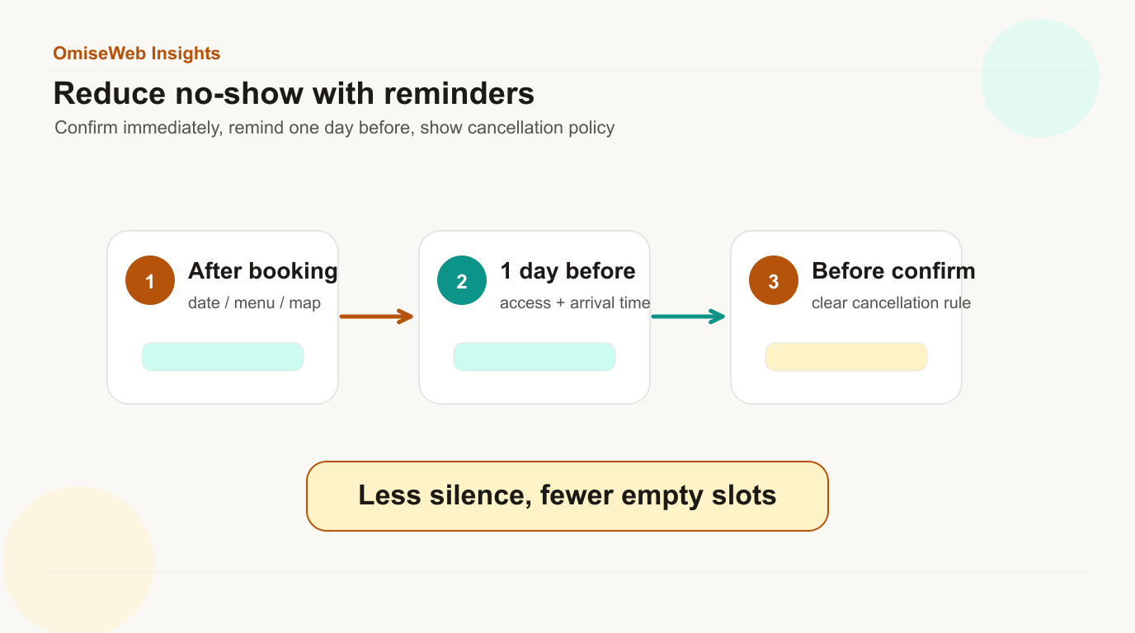1135x633 pixels.
Task: Select the mint bar in 1 day before card
Action: 535,357
